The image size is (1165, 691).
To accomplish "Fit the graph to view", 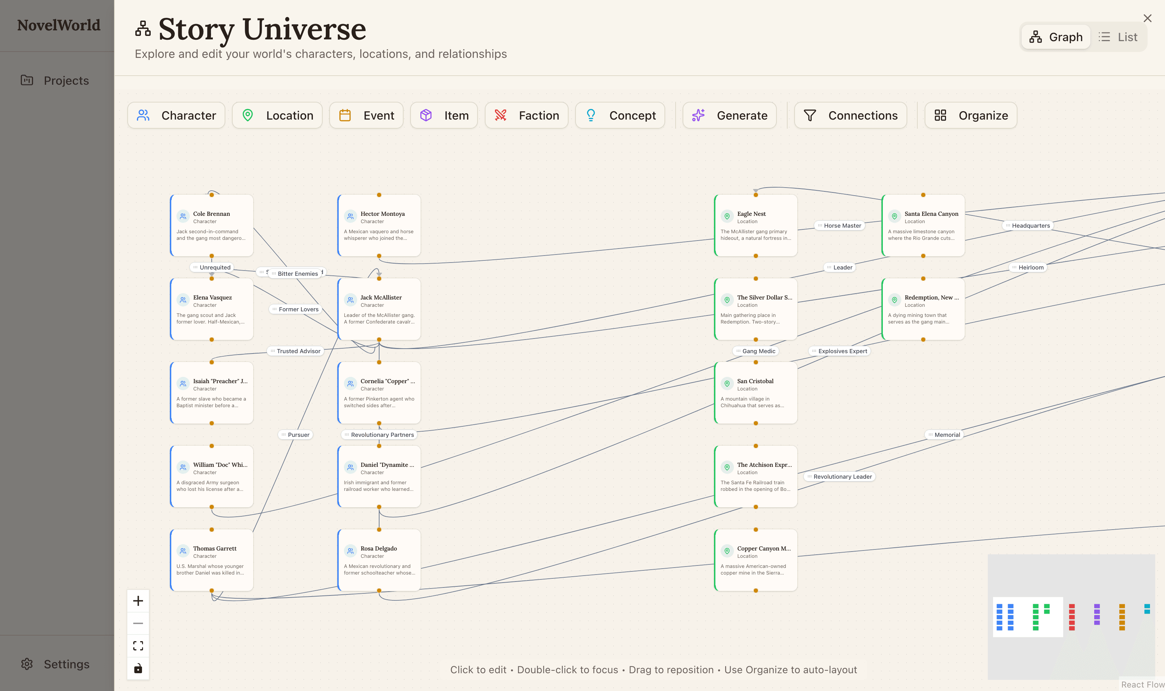I will (138, 645).
